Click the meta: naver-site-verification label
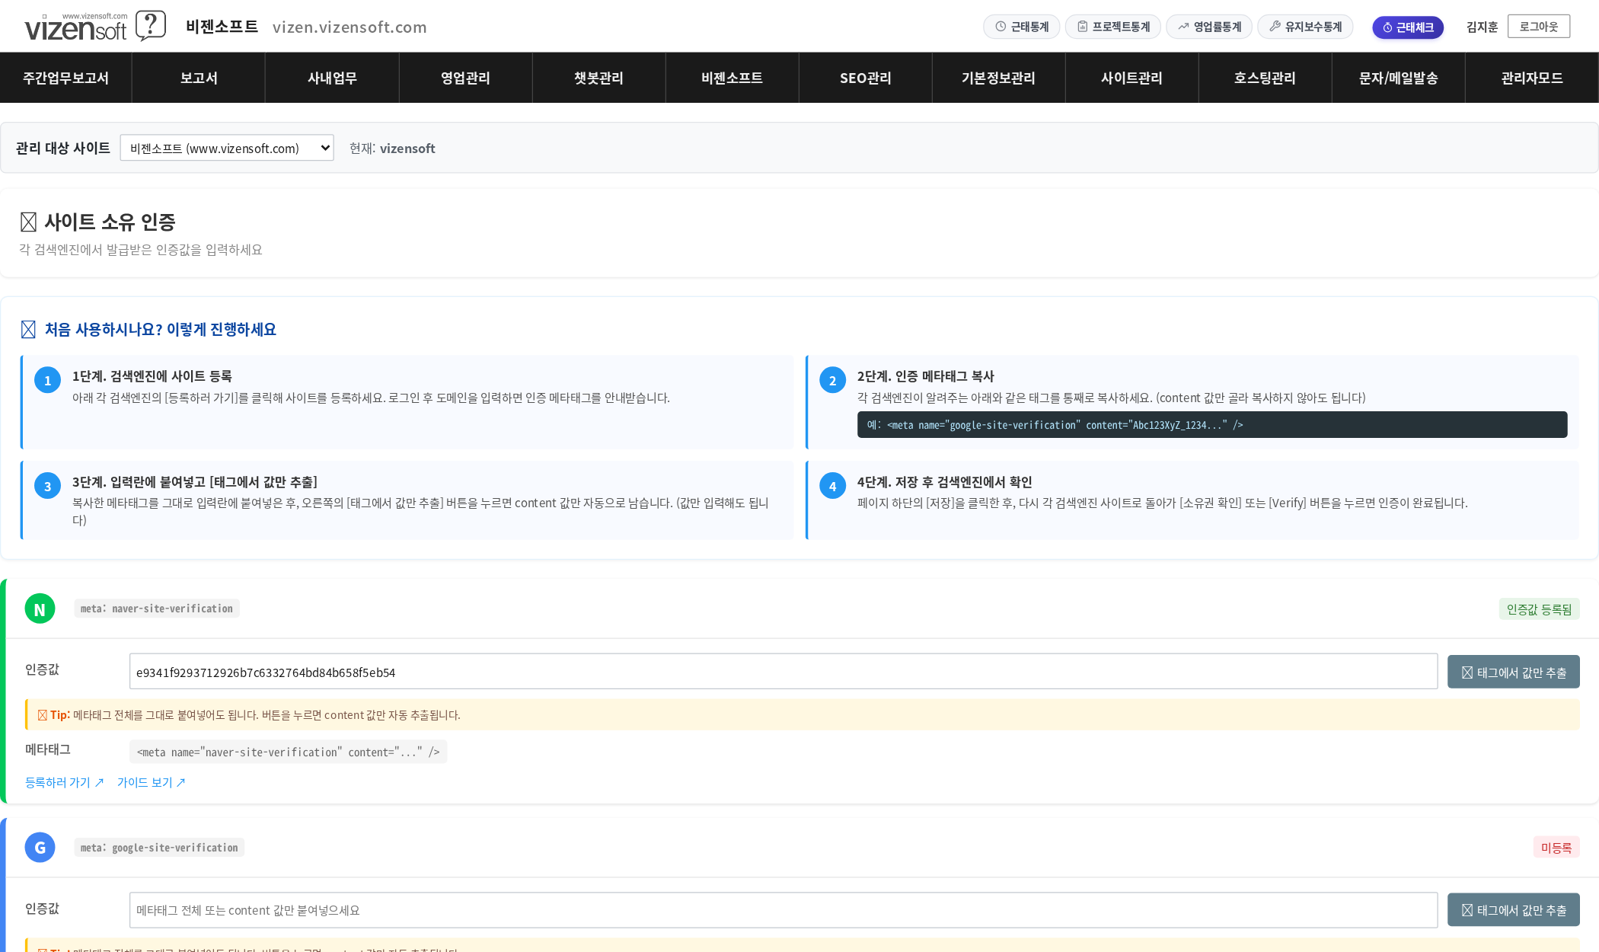 coord(157,609)
